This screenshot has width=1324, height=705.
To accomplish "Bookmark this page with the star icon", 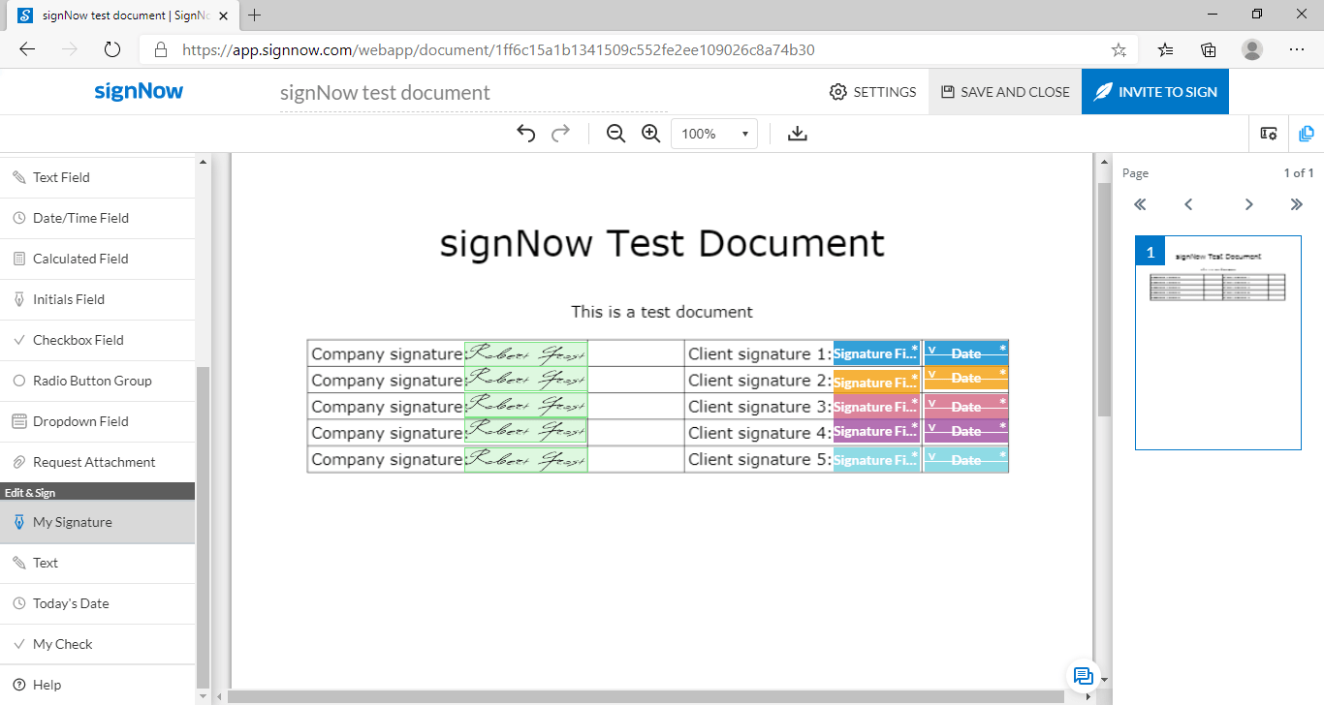I will 1119,49.
